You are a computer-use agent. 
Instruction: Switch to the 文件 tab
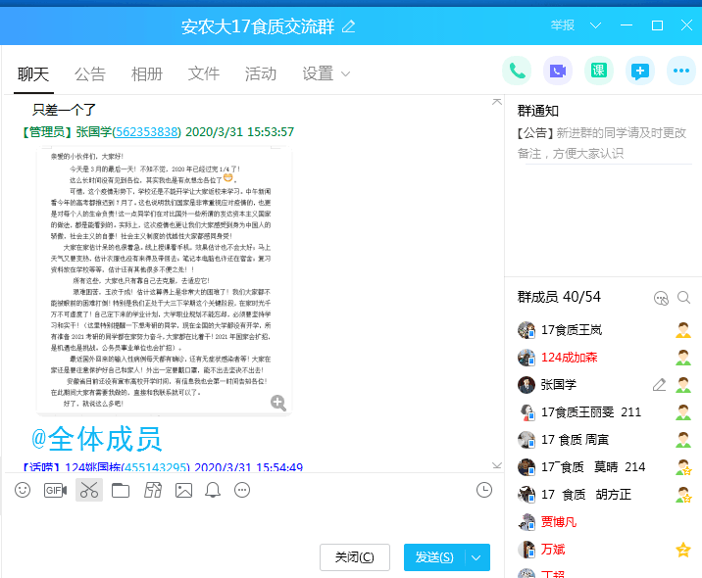pyautogui.click(x=204, y=73)
